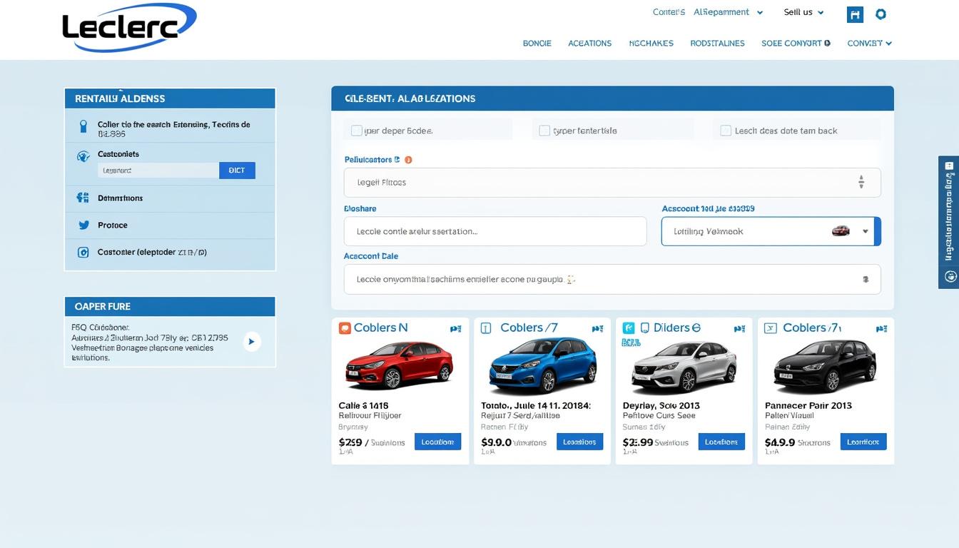The width and height of the screenshot is (959, 548).
Task: Expand the 'Sell us' dropdown in header
Action: pyautogui.click(x=803, y=12)
